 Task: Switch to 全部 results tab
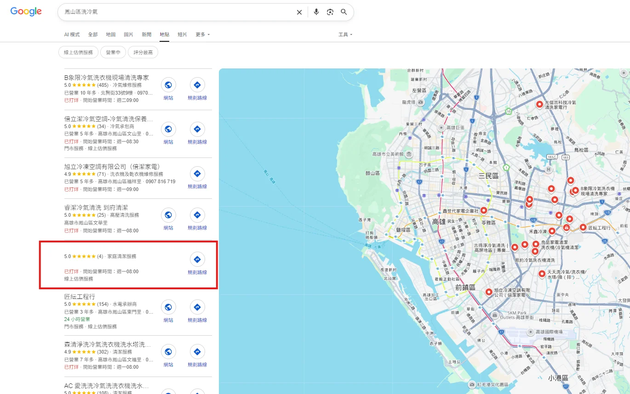click(93, 34)
